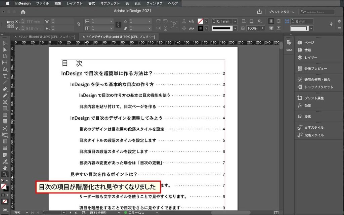Expand the stroke color options arrow
This screenshot has width=344, height=215.
(206, 28)
